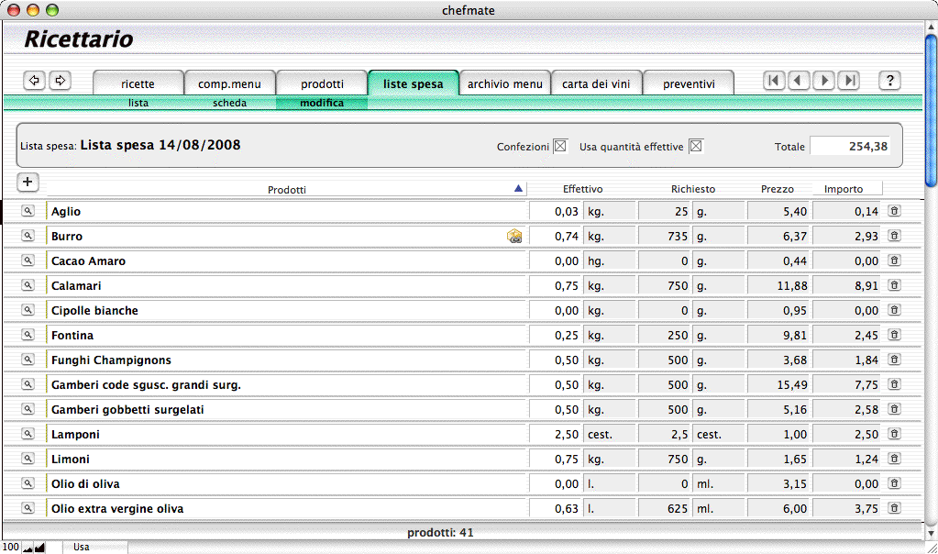Jump to the first record

coord(774,80)
